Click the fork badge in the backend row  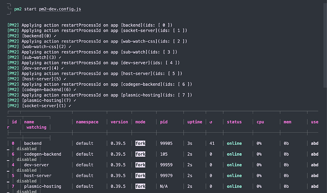(140, 143)
